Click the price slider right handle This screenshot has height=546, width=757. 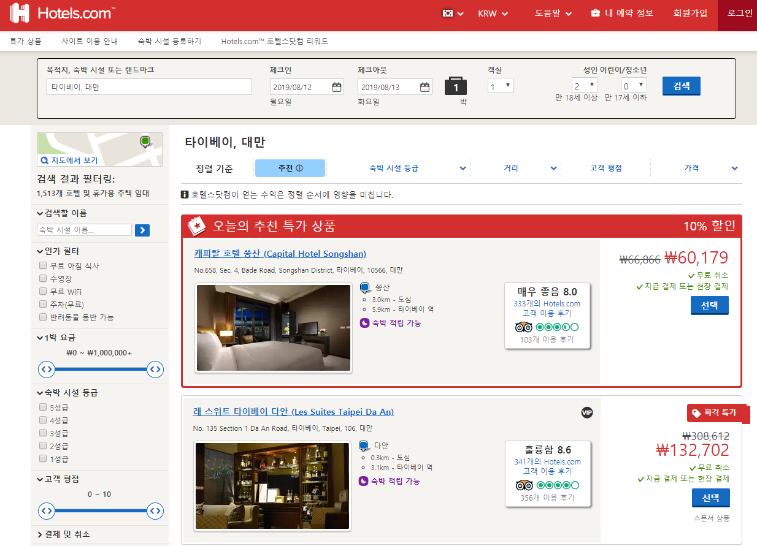click(155, 369)
